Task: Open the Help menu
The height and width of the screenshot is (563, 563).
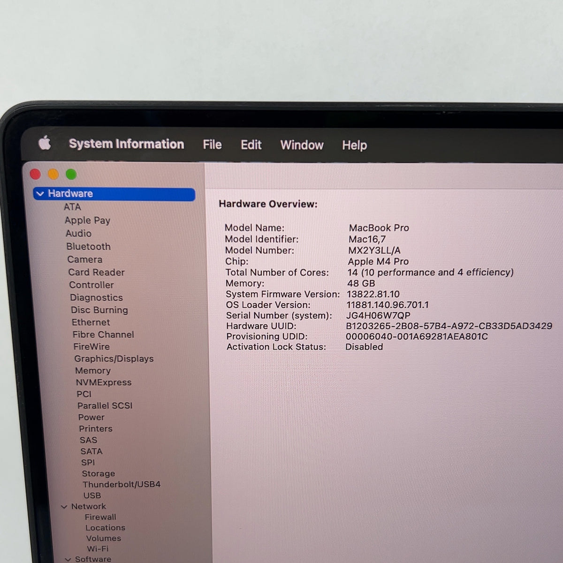Action: point(354,145)
